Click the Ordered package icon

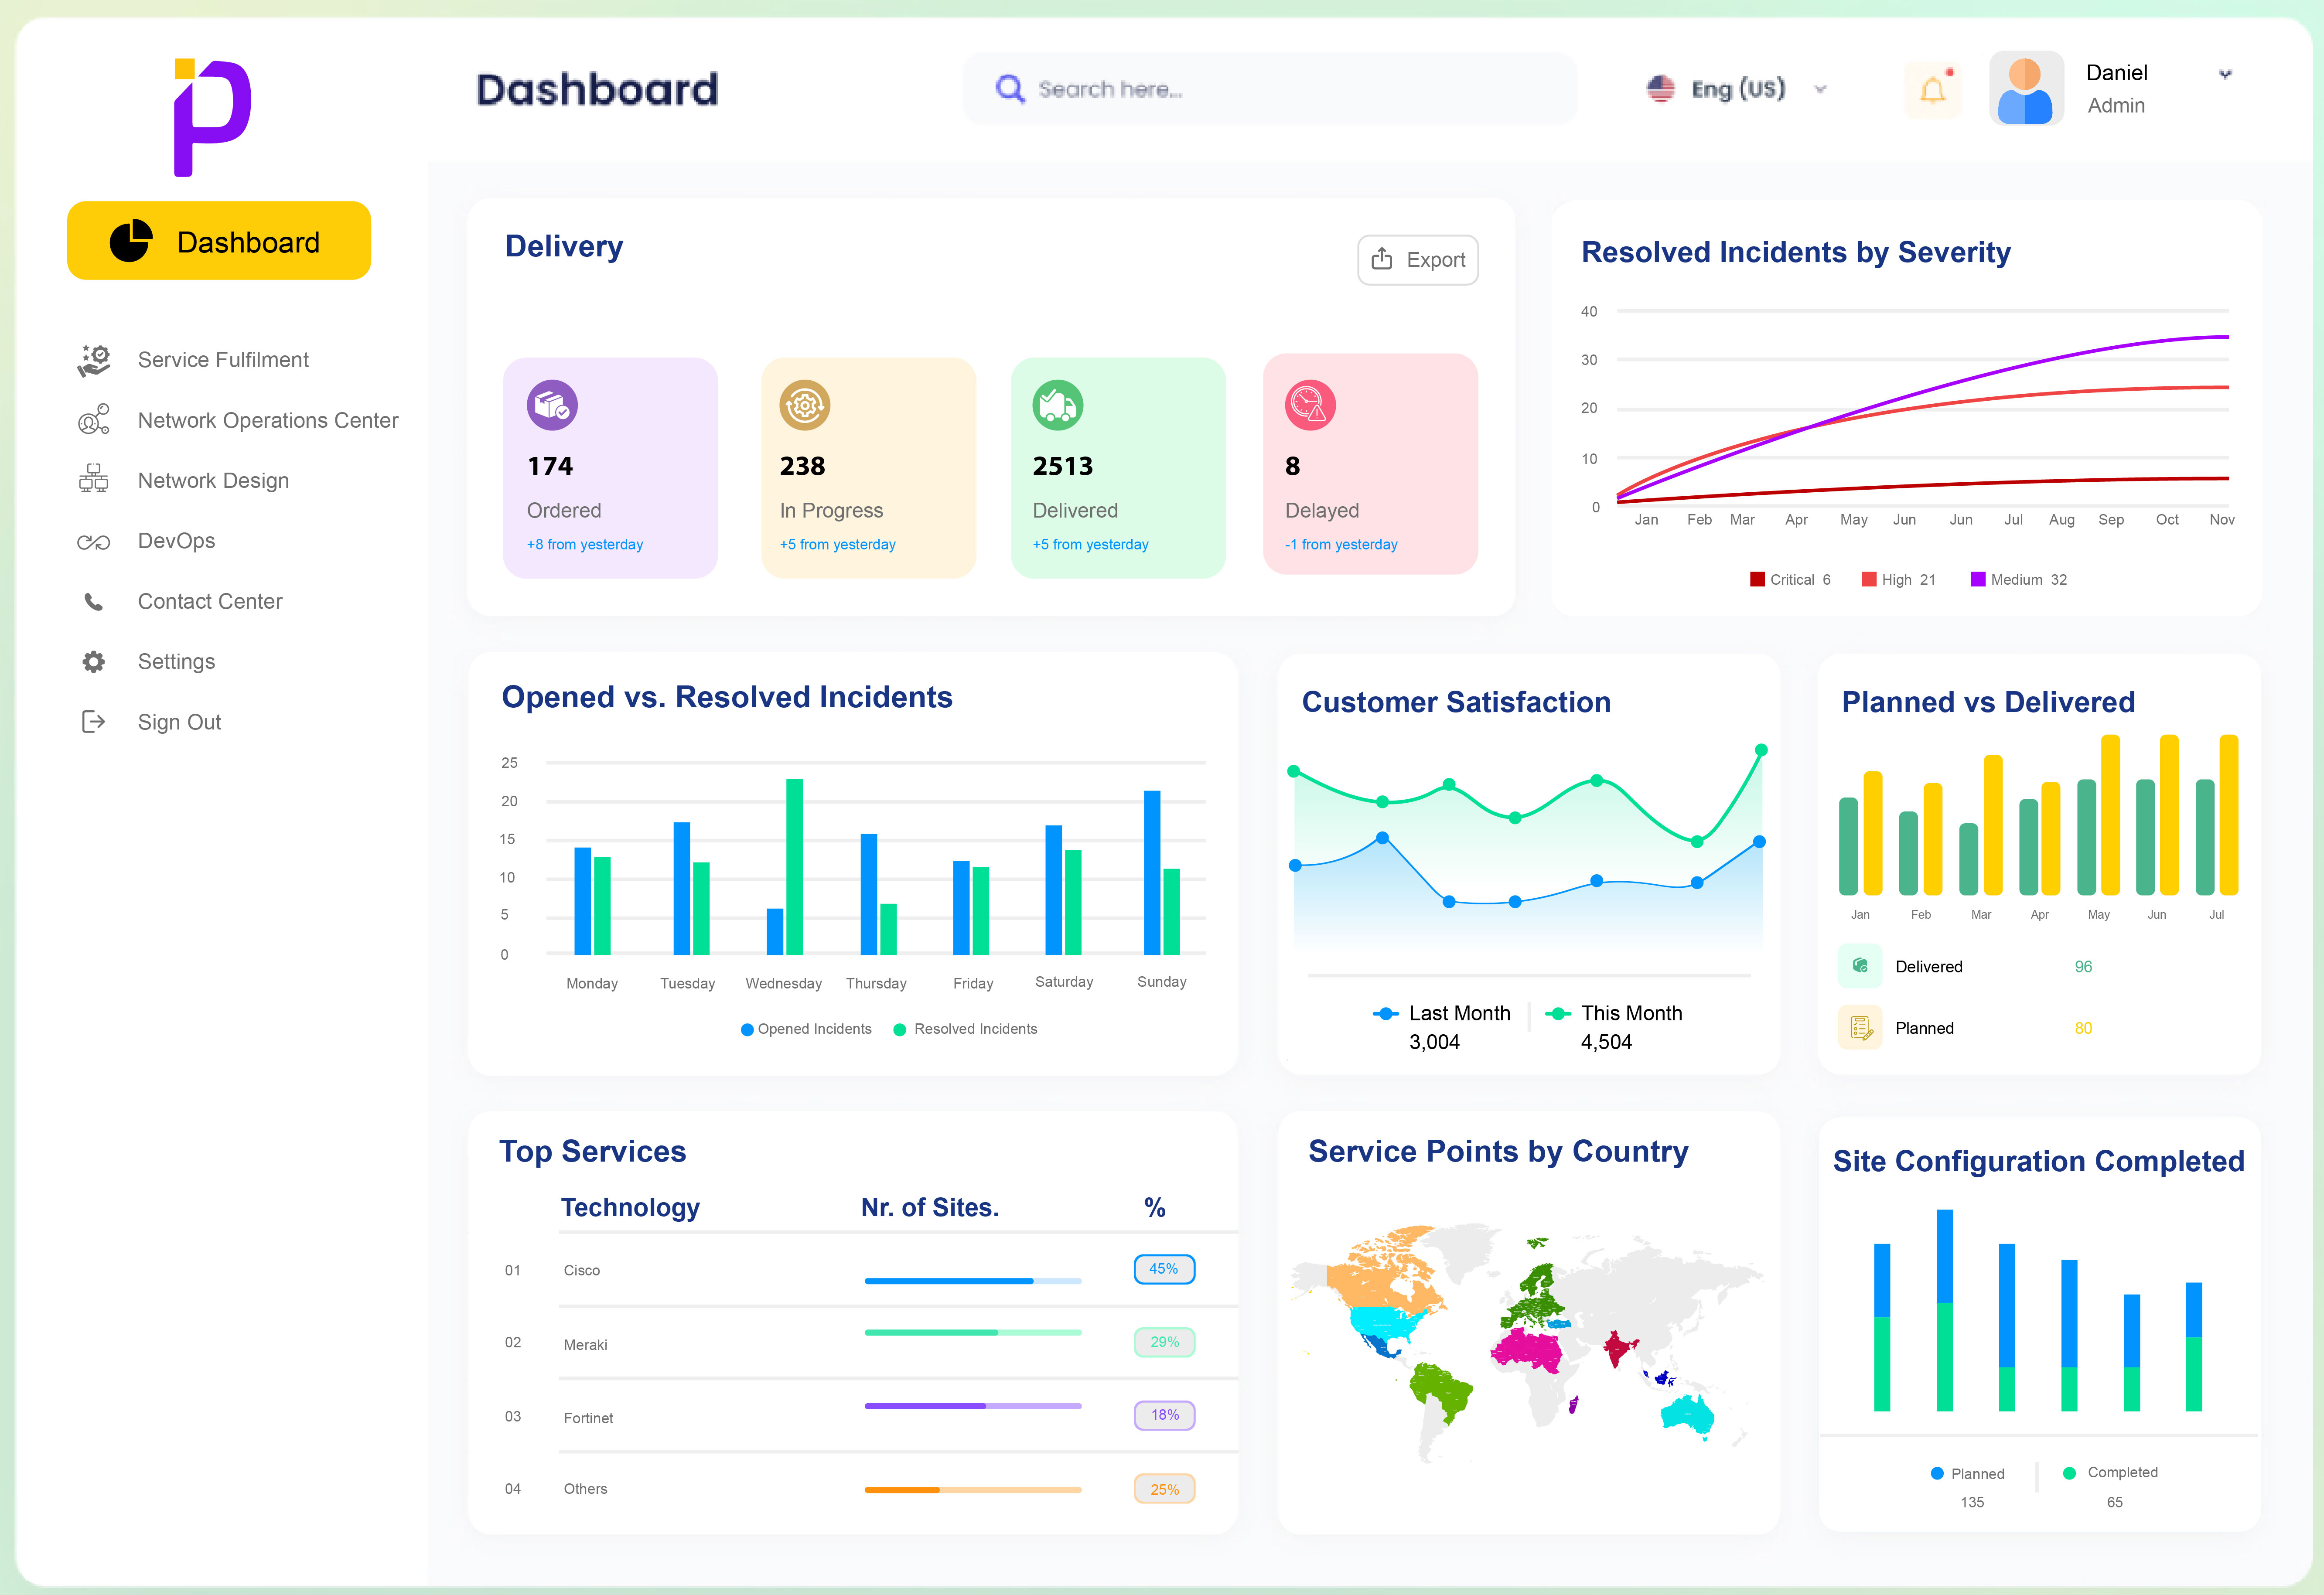pos(552,405)
